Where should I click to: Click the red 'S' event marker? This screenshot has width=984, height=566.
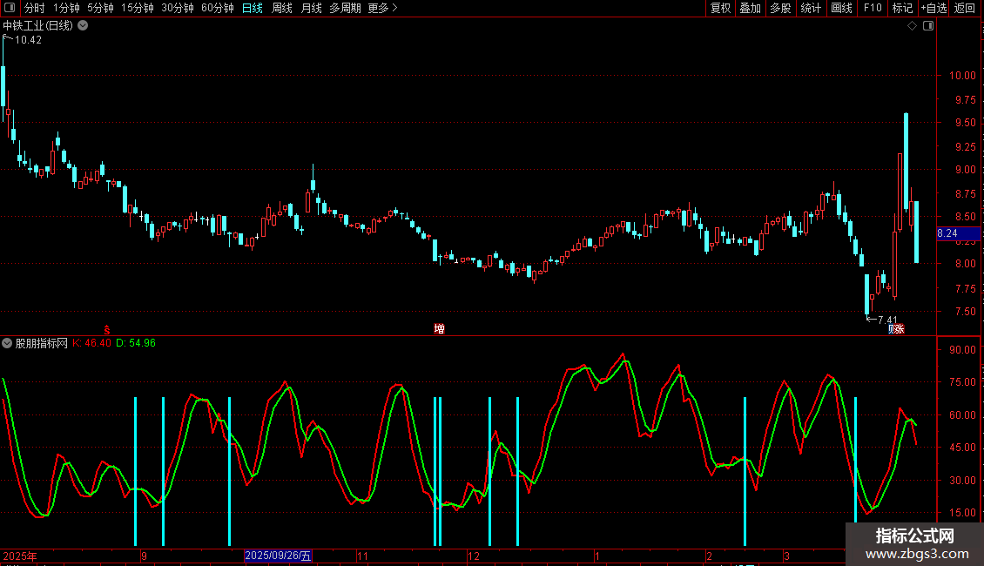click(x=106, y=329)
